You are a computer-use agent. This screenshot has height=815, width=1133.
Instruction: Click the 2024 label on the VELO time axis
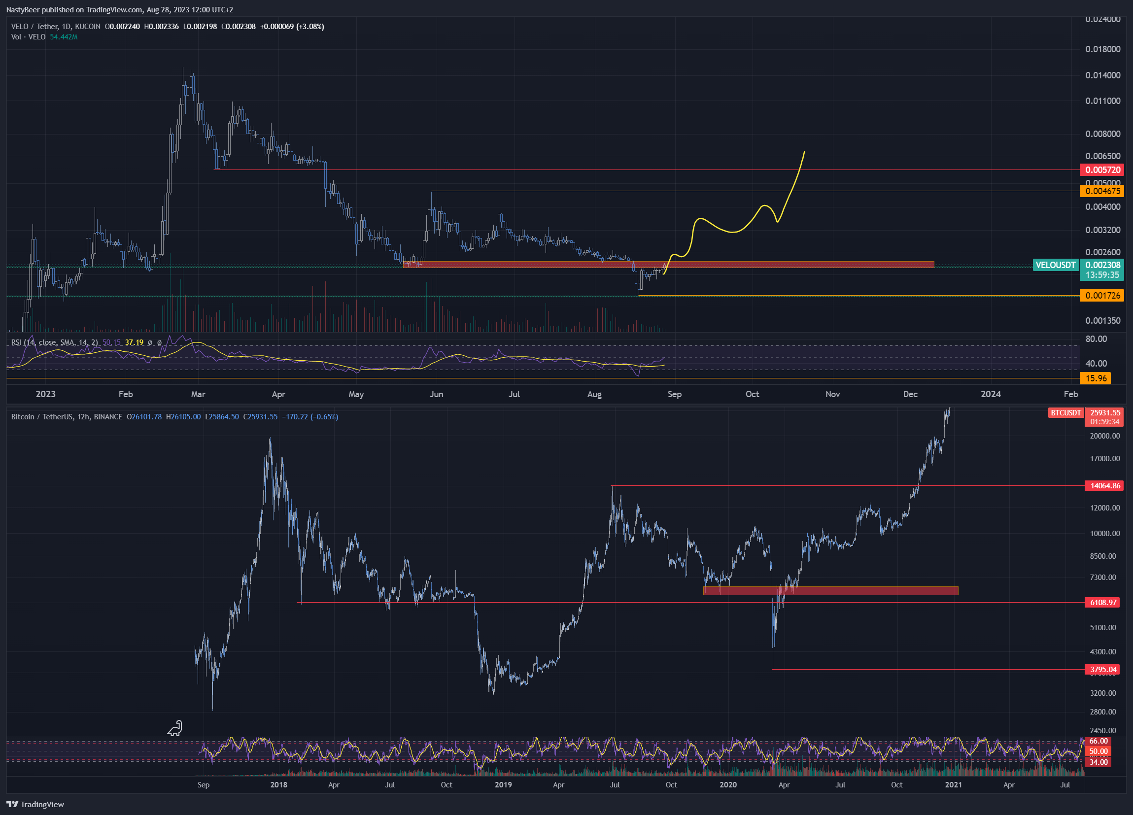point(990,394)
